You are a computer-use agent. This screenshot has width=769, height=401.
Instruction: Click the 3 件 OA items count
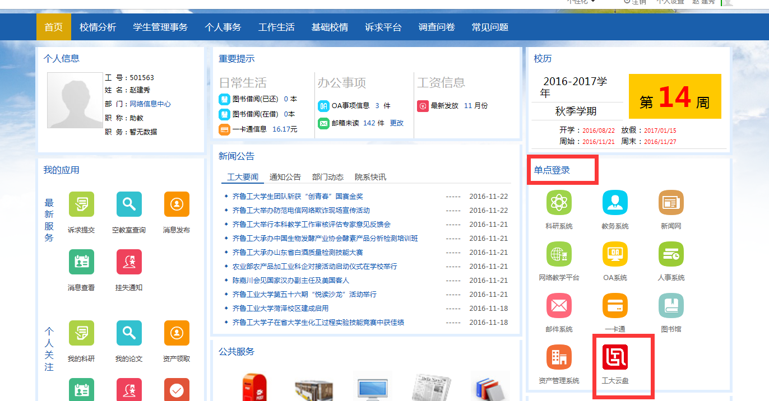pos(383,106)
